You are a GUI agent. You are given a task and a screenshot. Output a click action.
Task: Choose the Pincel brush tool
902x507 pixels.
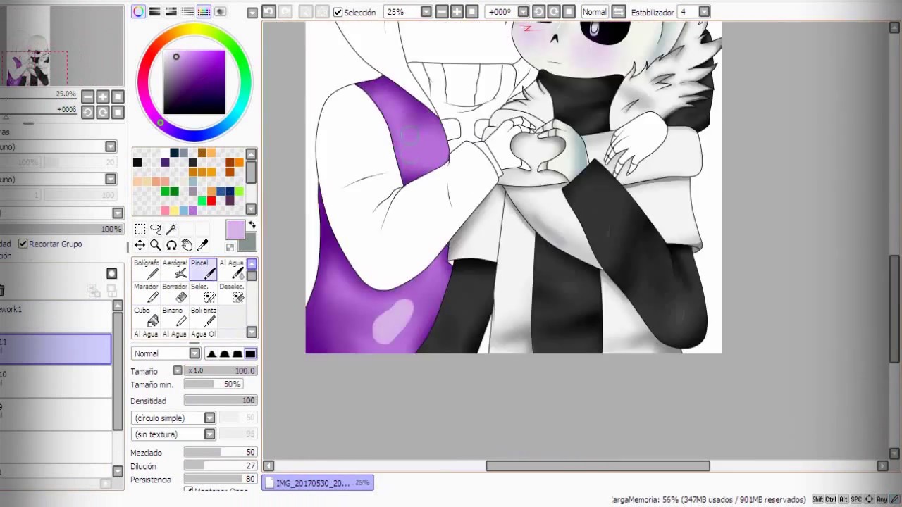pyautogui.click(x=203, y=269)
